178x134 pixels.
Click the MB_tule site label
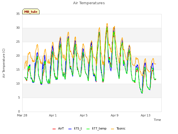(31, 12)
